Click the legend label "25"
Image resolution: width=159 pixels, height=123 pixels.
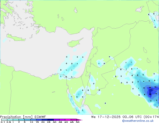click(x=49, y=122)
